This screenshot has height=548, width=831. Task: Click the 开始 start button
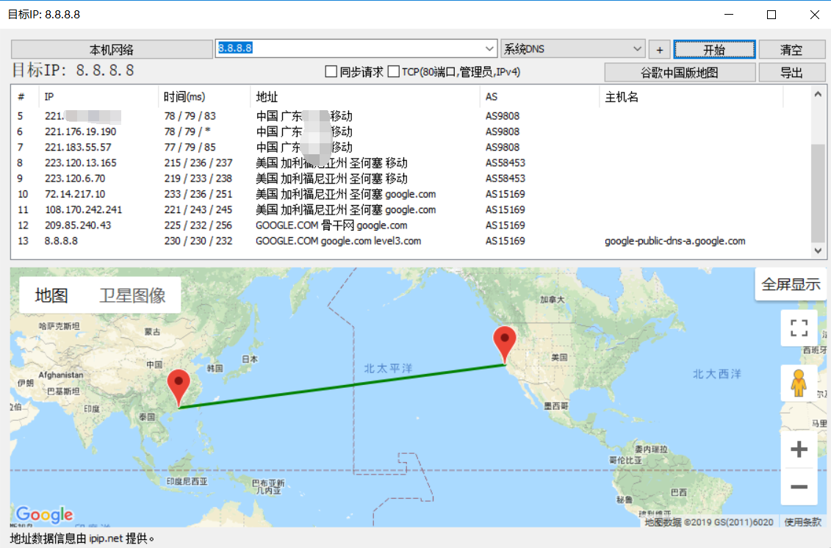click(x=714, y=50)
